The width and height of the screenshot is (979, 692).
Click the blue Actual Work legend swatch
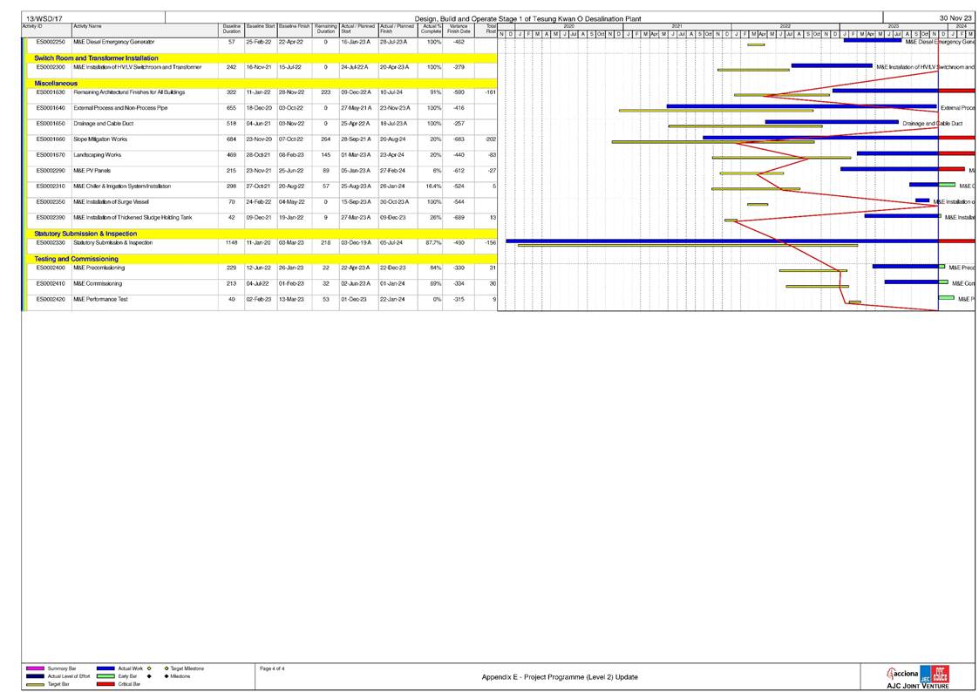coord(105,668)
